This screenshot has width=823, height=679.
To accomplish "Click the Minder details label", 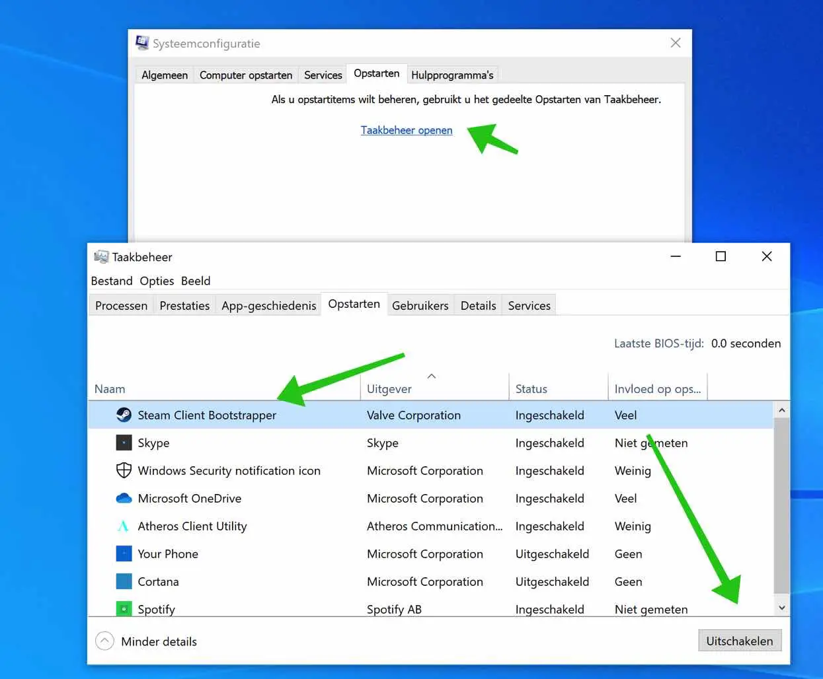I will click(x=159, y=641).
